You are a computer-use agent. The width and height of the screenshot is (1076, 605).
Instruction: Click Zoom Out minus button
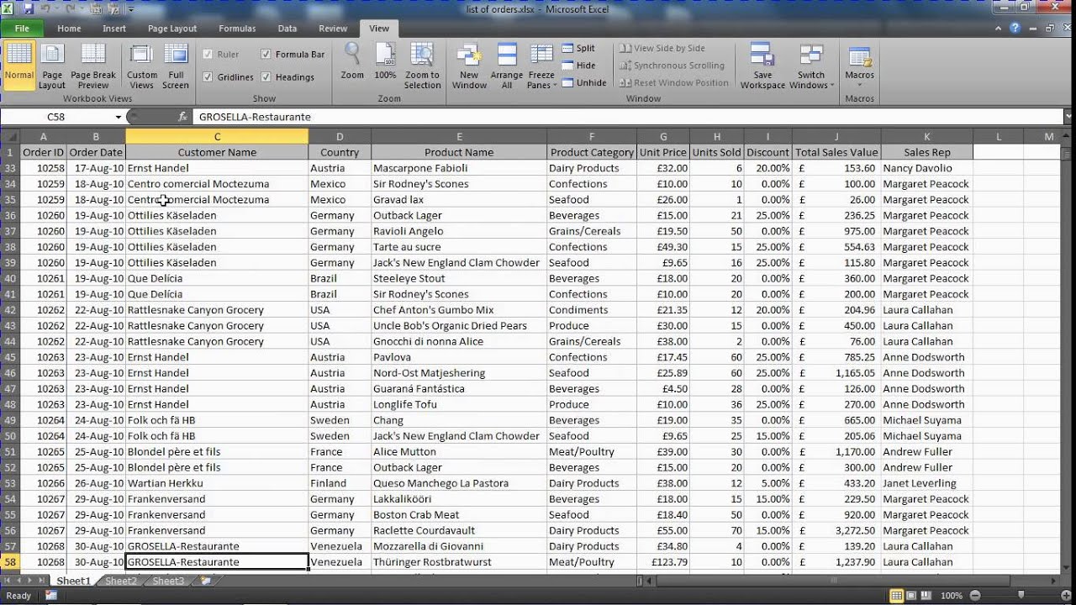(973, 596)
